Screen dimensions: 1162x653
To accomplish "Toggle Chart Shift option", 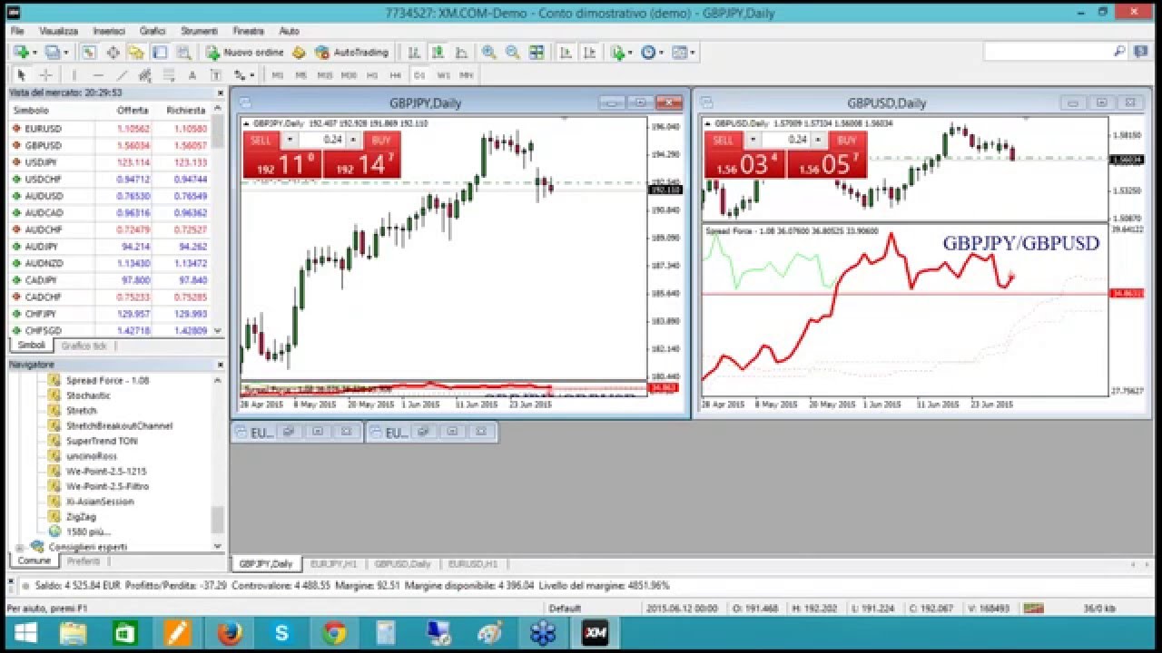I will 589,53.
